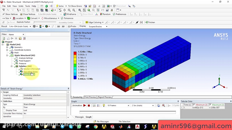Adjust the Explode Factor slider
Image resolution: width=232 pixels, height=130 pixels.
point(45,22)
